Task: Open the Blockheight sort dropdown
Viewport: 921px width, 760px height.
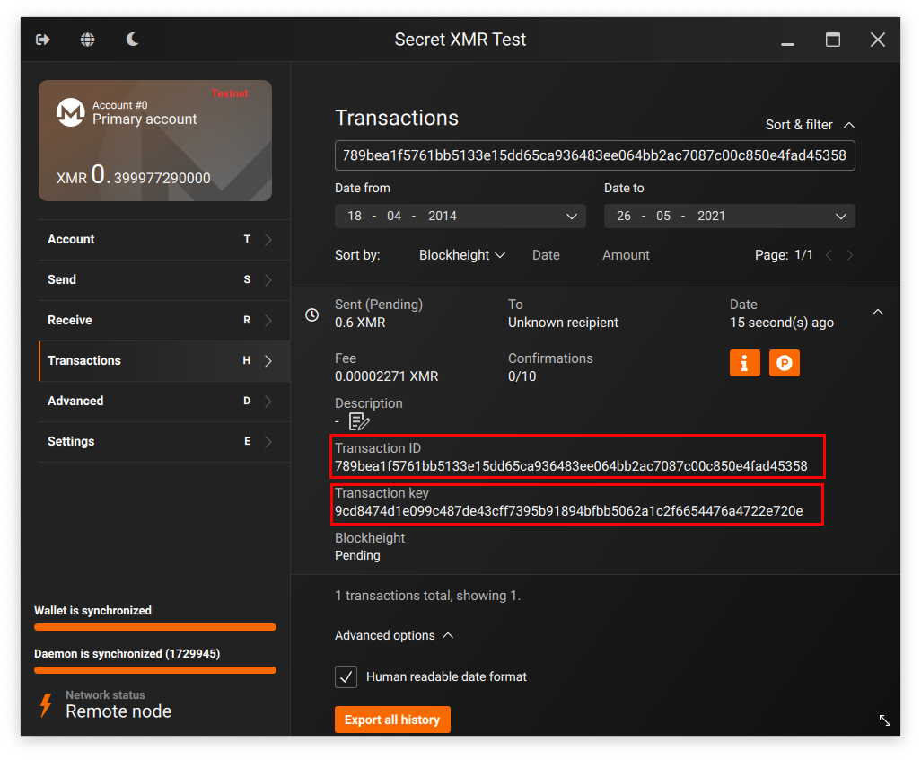Action: point(461,254)
